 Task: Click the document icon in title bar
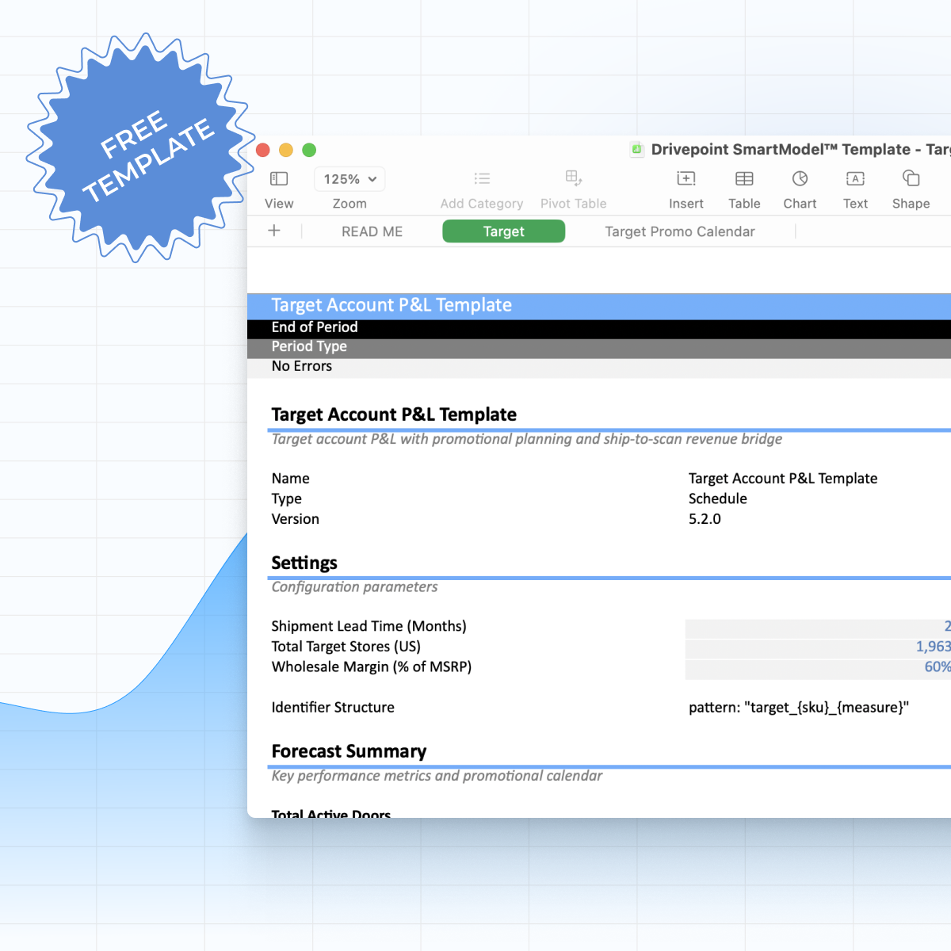click(x=636, y=149)
